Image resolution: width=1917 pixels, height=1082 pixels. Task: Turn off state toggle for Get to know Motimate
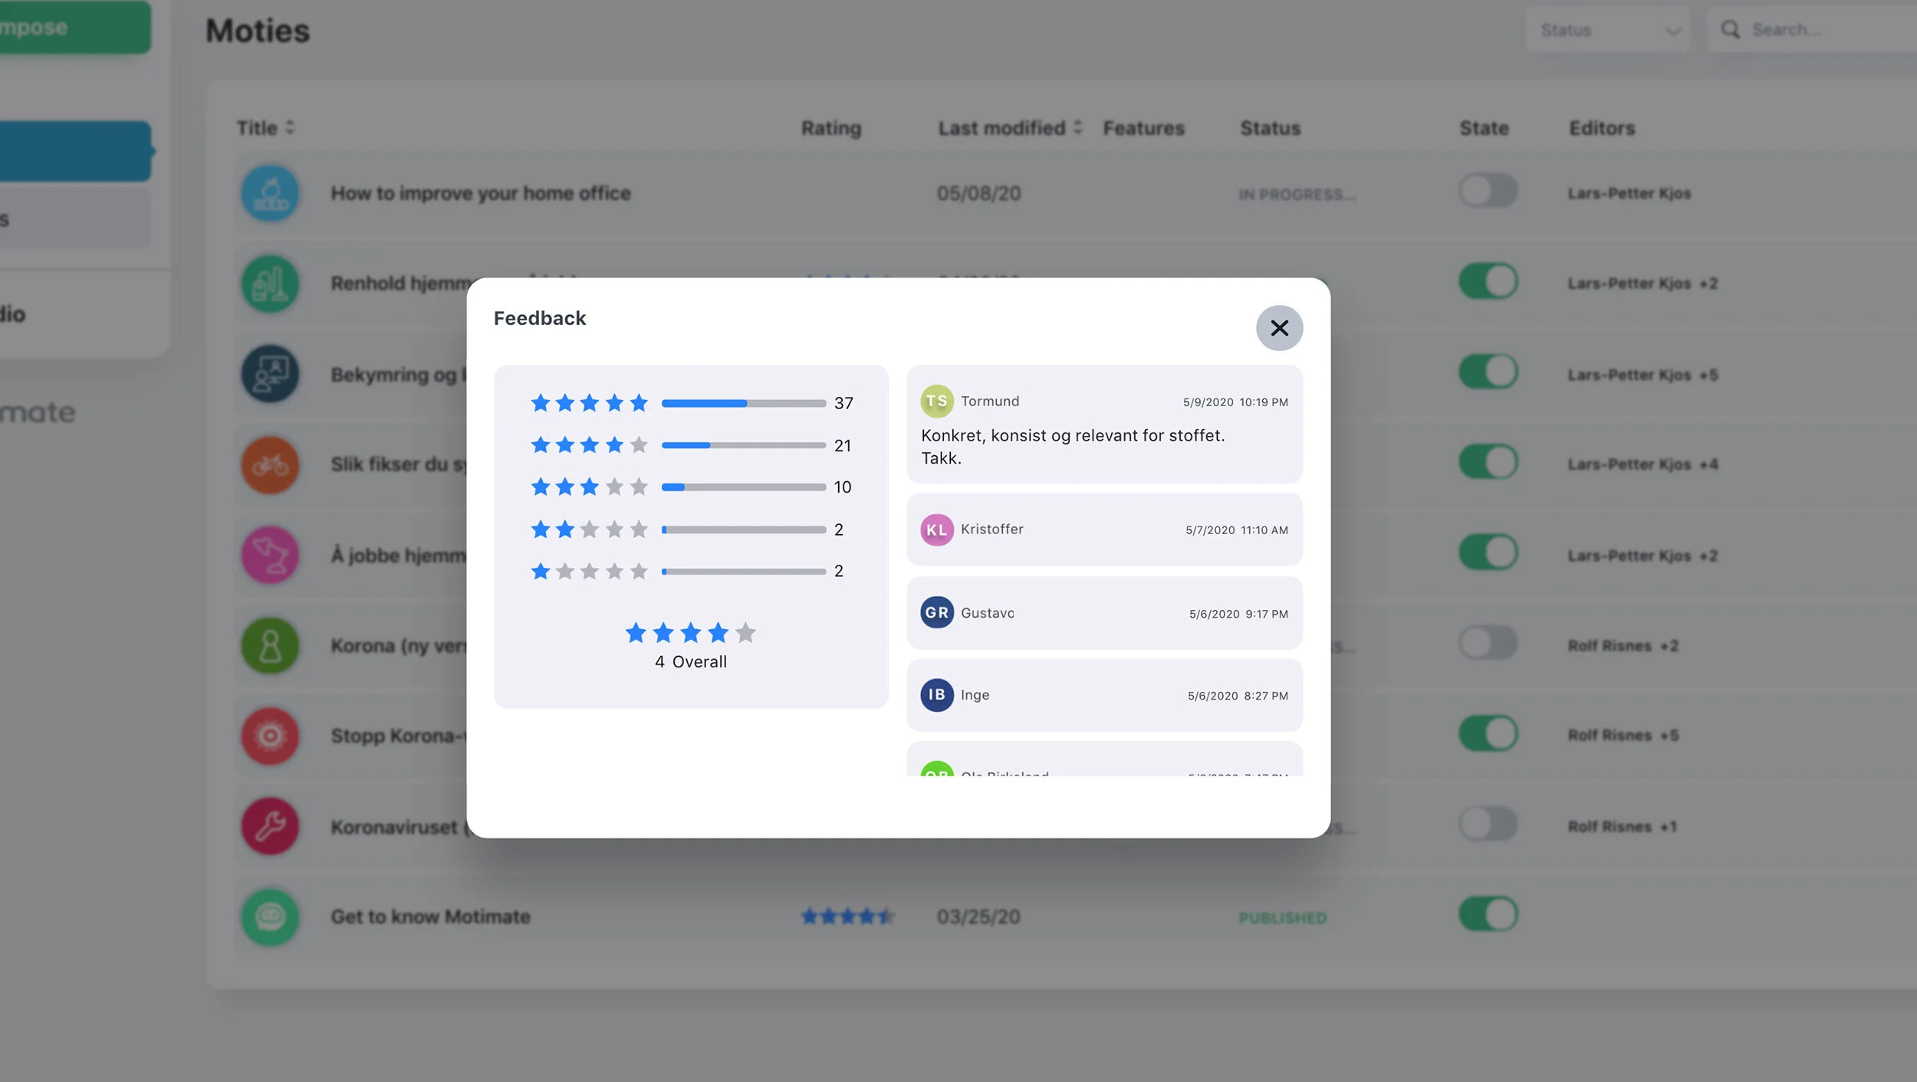1488,915
